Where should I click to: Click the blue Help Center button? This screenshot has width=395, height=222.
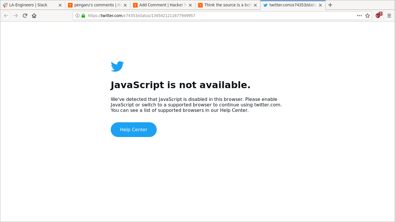[134, 129]
